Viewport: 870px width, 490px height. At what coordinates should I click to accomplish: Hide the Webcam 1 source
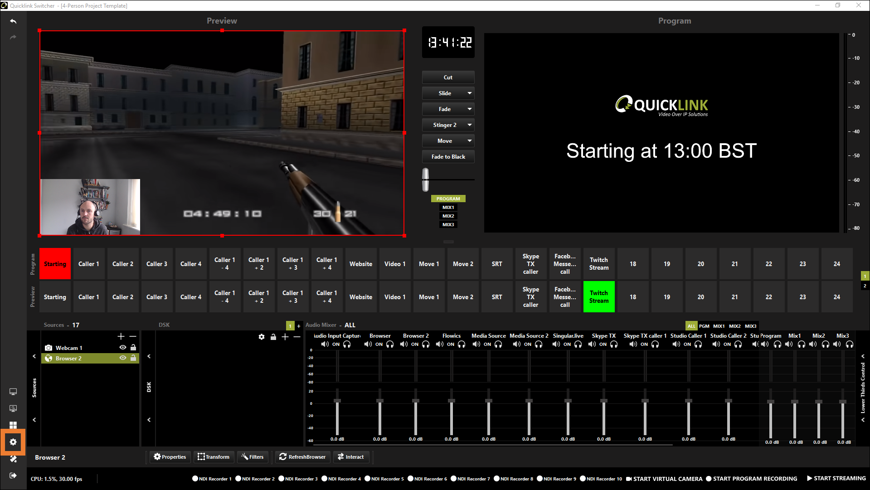[123, 348]
